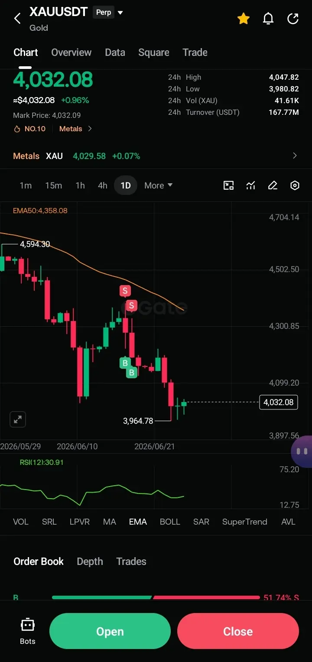Tap the RSI(12):30.91 label
Viewport: 312px width, 662px height.
point(42,462)
